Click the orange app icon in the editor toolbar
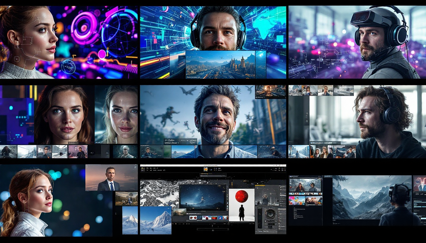This screenshot has height=243, width=426. (x=205, y=169)
